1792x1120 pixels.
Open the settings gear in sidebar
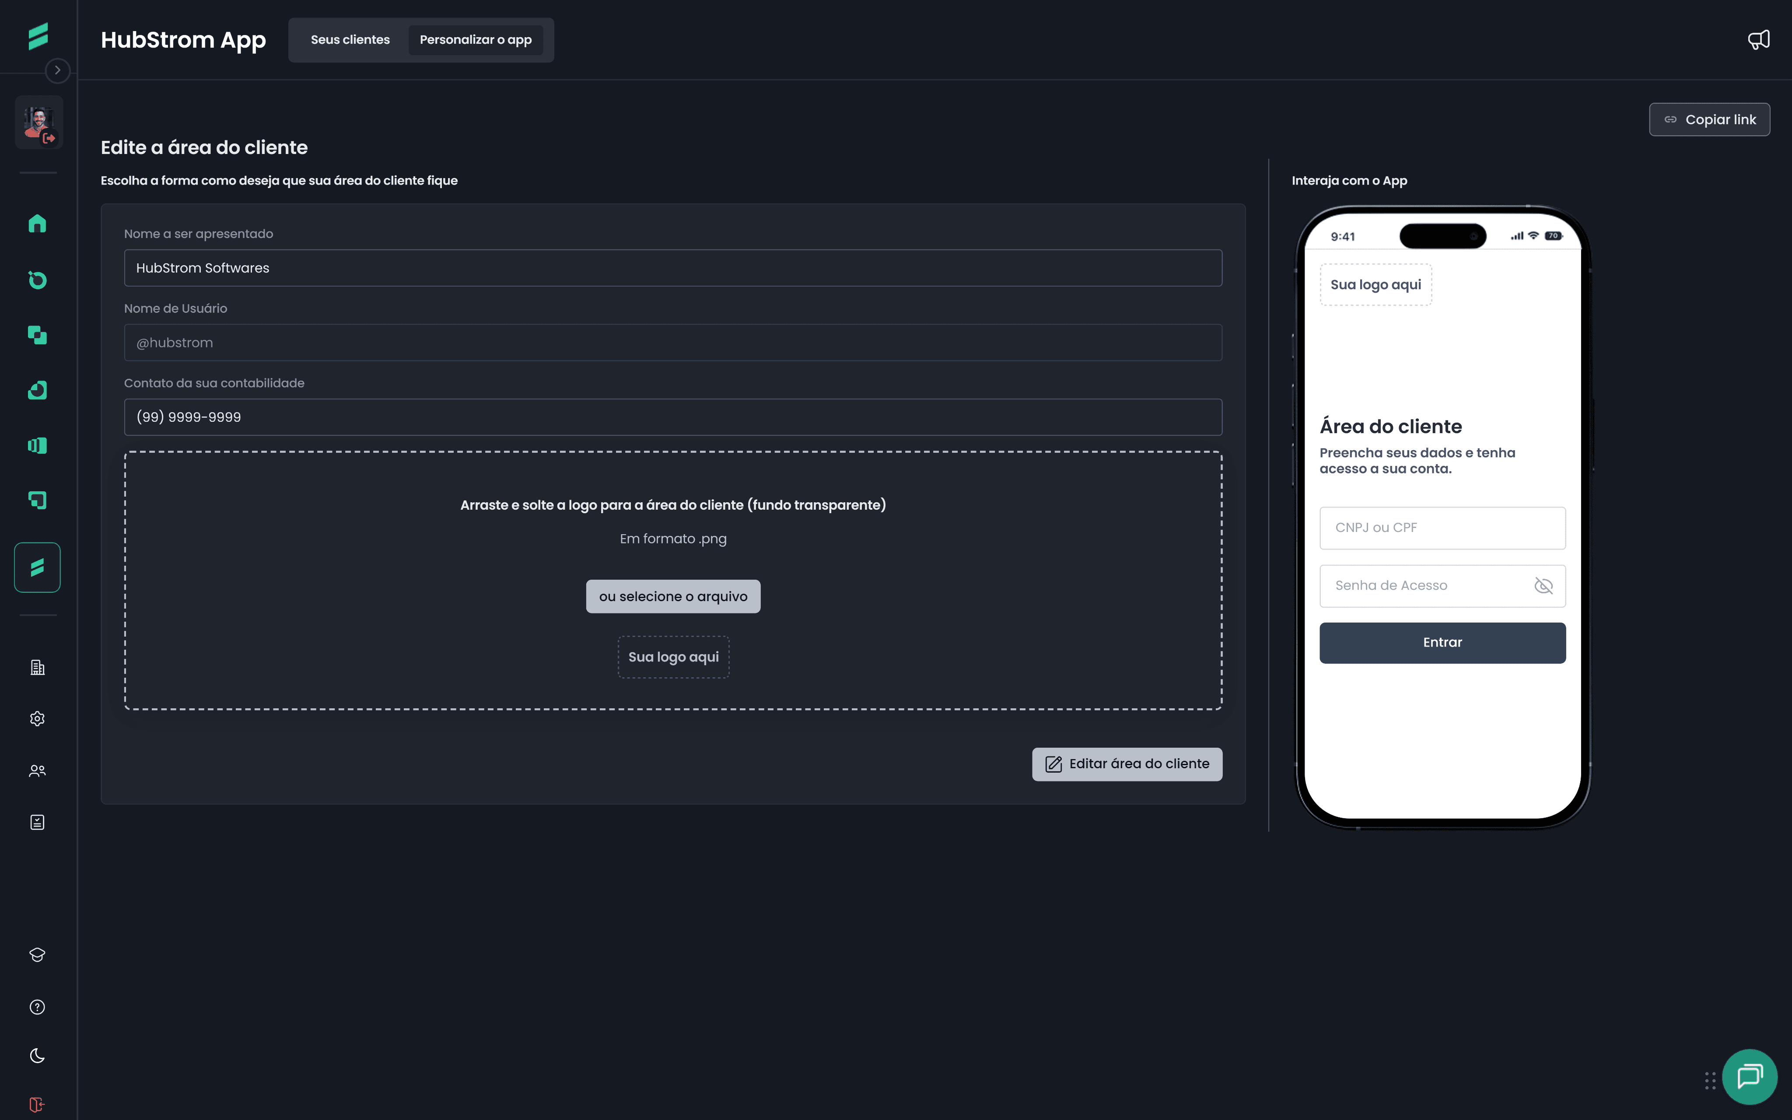37,718
